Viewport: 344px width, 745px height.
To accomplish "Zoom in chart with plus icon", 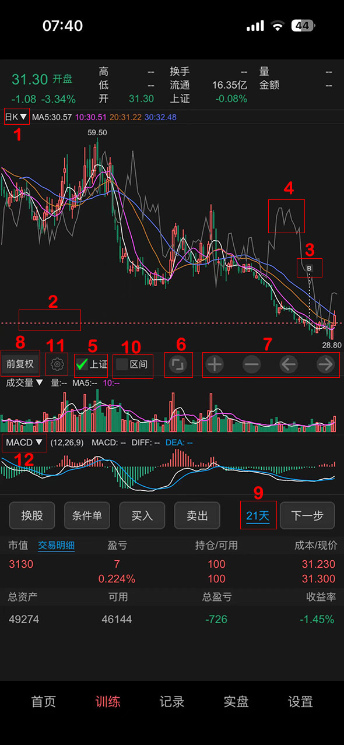I will click(215, 365).
